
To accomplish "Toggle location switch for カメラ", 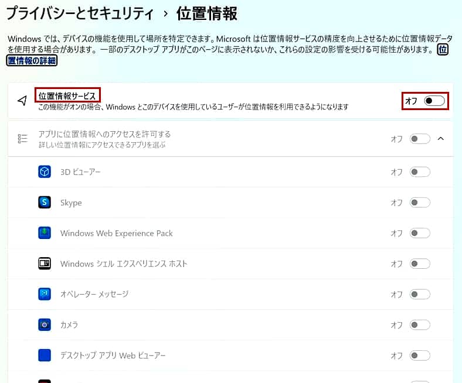I will (x=420, y=325).
